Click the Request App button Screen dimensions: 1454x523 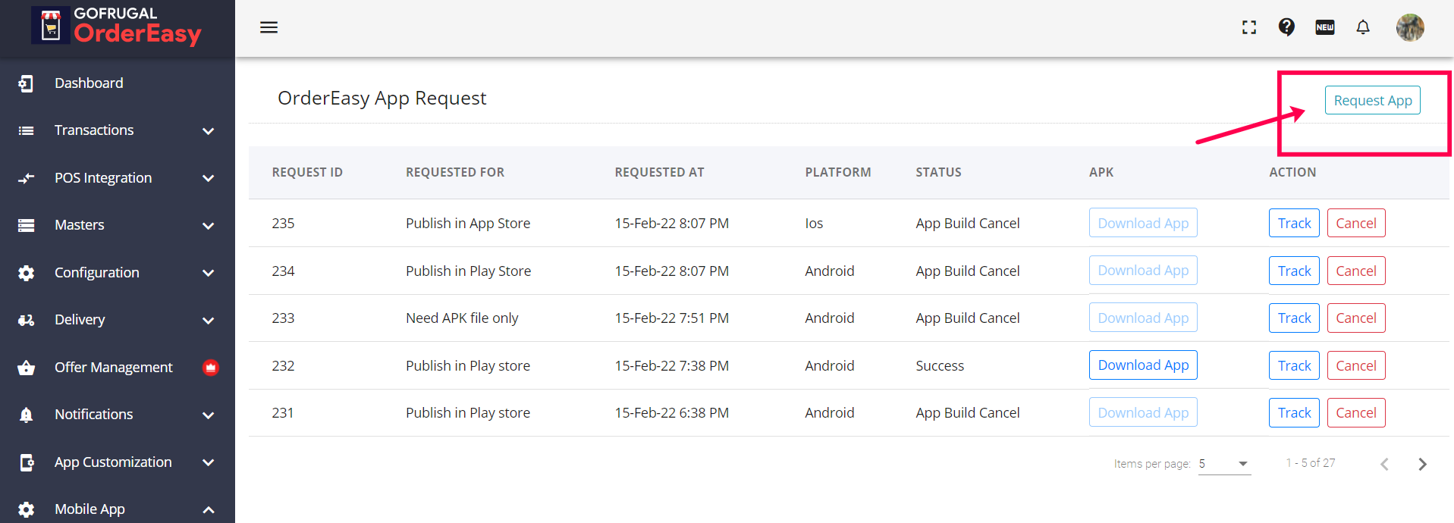coord(1372,100)
